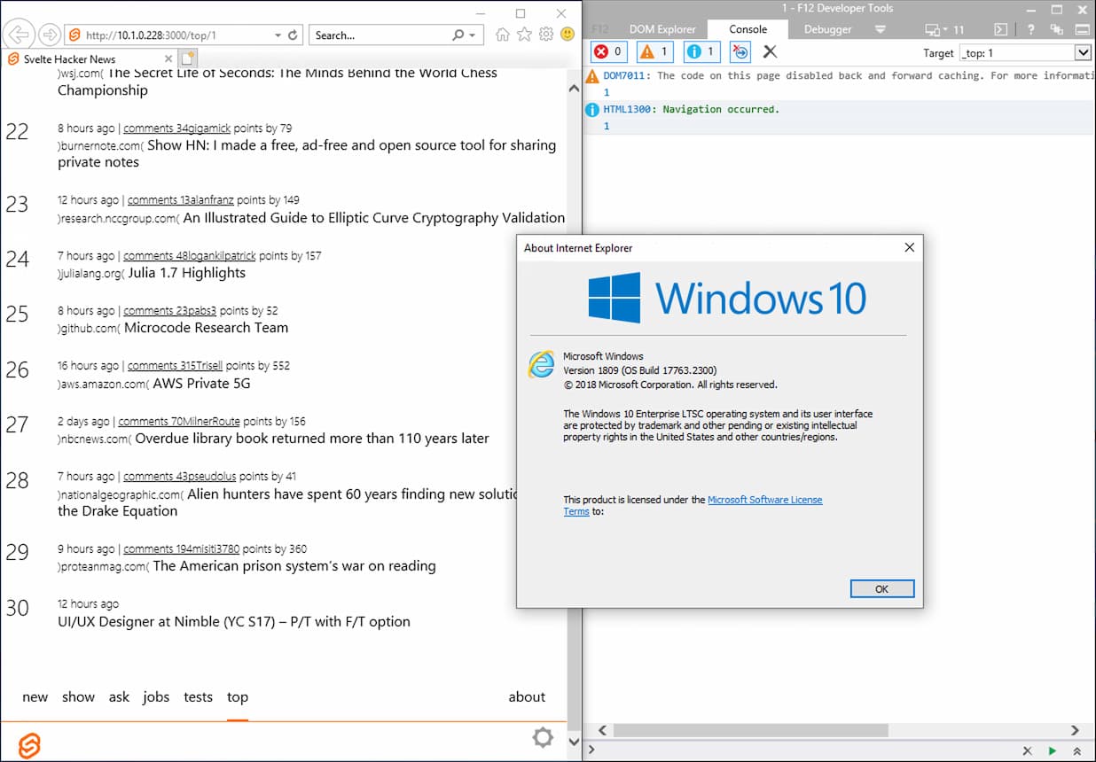Switch to the Debugger tab
Image resolution: width=1096 pixels, height=762 pixels.
point(827,29)
